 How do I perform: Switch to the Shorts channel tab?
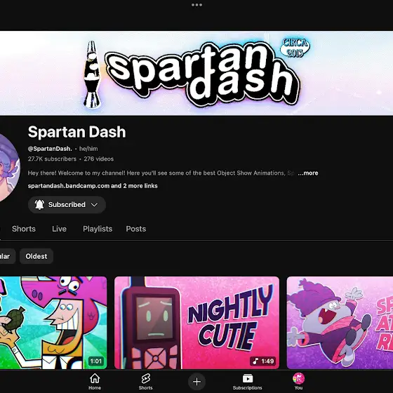tap(24, 229)
